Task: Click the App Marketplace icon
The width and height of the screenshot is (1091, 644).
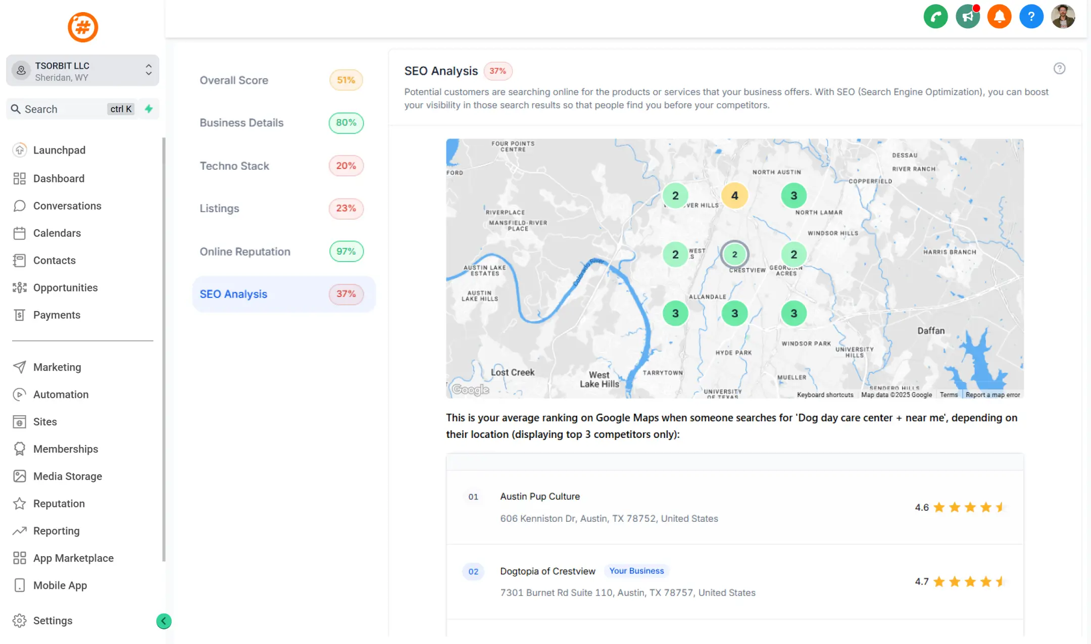Action: pos(19,558)
